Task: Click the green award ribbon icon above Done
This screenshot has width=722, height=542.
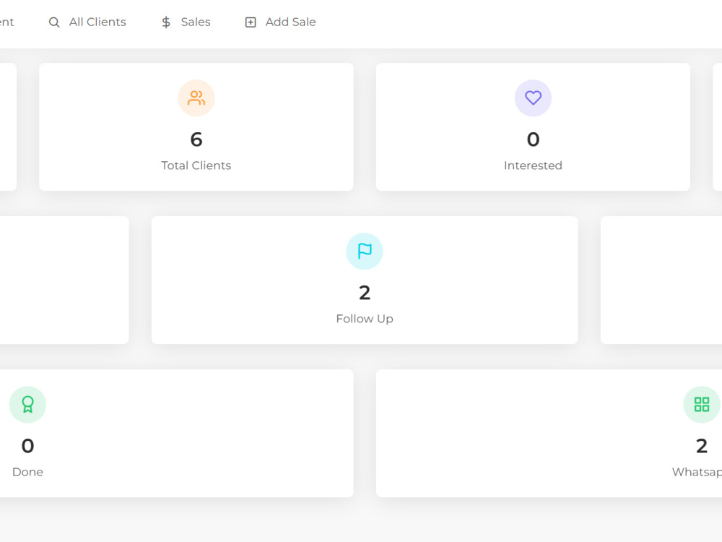Action: pos(27,405)
